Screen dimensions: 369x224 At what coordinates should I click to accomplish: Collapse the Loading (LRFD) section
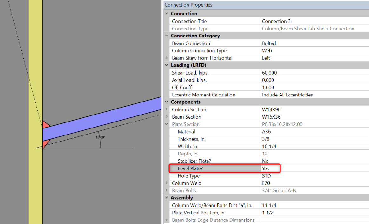[167, 65]
